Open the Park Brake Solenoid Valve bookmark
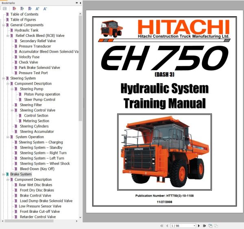Image resolution: width=244 pixels, height=229 pixels. [39, 68]
